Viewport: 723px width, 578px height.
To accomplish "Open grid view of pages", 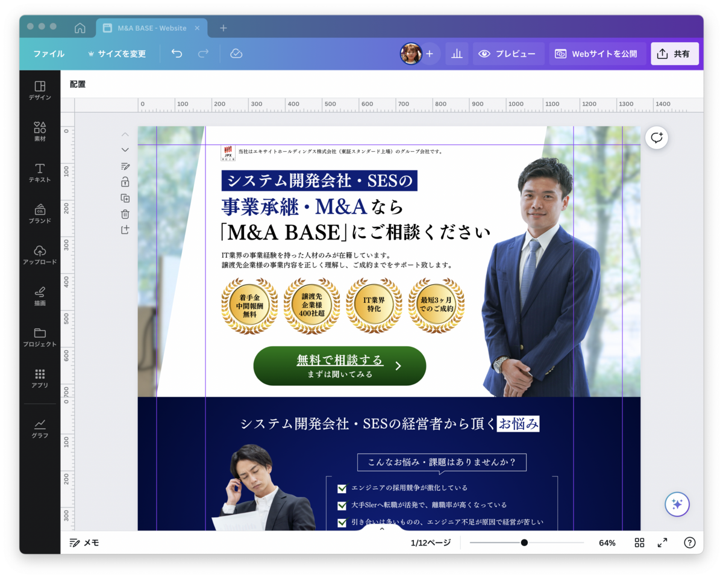I will tap(639, 542).
